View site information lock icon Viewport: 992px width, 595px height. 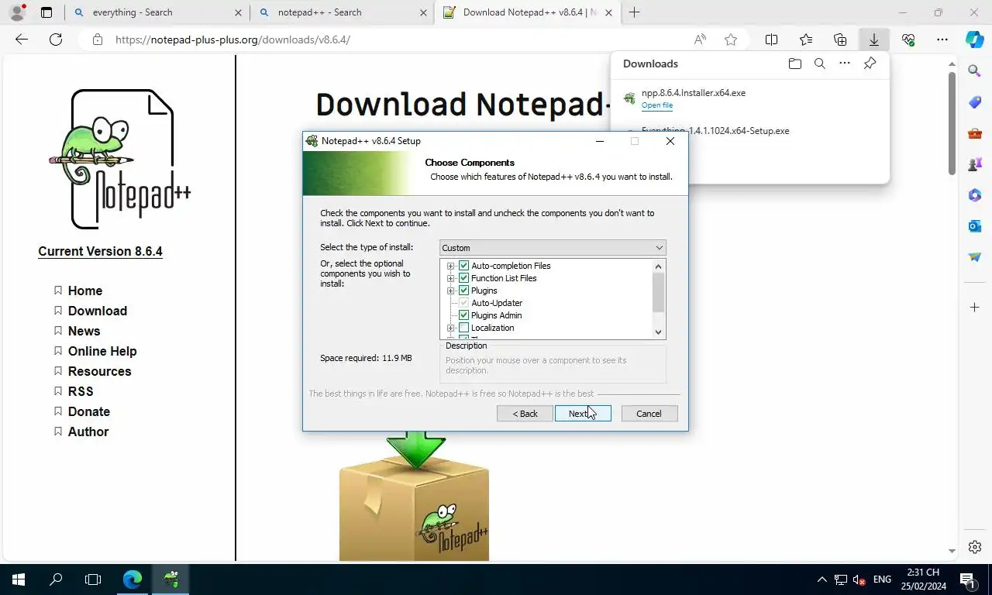[x=97, y=40]
